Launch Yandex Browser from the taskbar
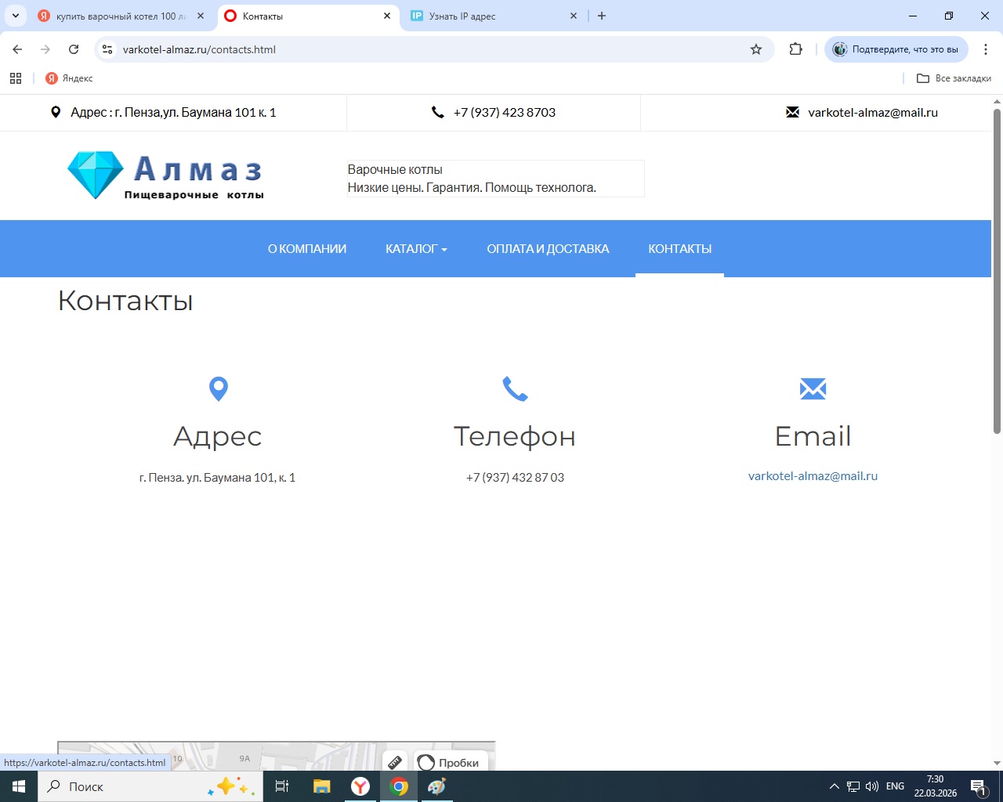This screenshot has width=1003, height=802. tap(360, 786)
